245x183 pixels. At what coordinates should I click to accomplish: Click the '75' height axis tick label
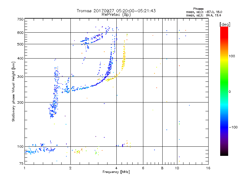pyautogui.click(x=21, y=163)
